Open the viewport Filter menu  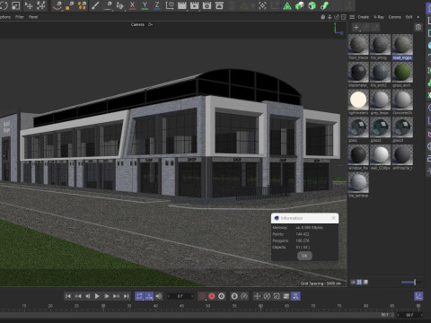[x=20, y=17]
